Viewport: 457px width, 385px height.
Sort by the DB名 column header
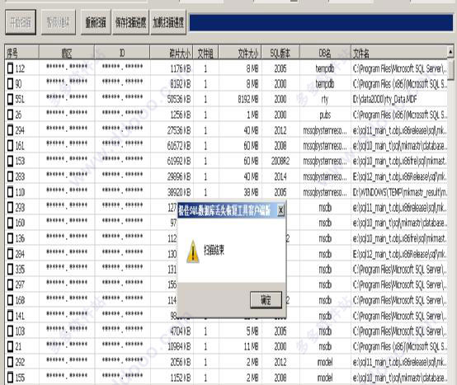coord(325,53)
